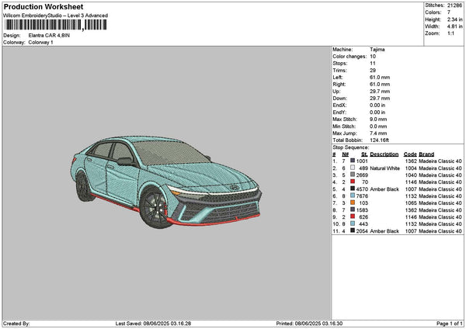Select the grey swatch in stop 3

(x=353, y=175)
